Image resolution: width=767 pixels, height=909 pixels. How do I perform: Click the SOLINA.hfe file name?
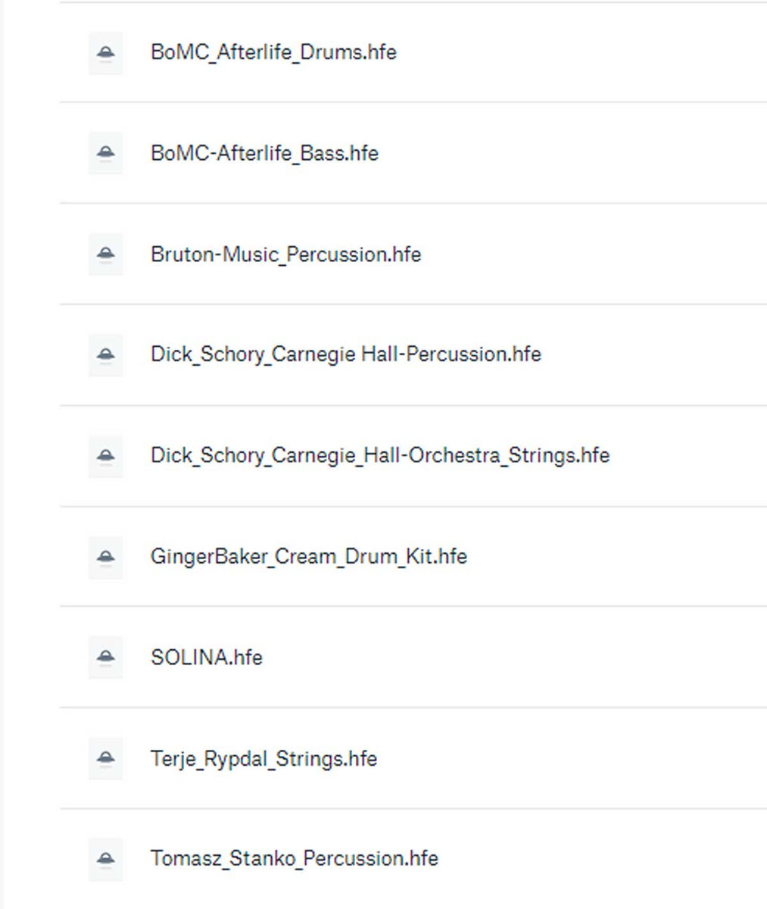tap(206, 658)
